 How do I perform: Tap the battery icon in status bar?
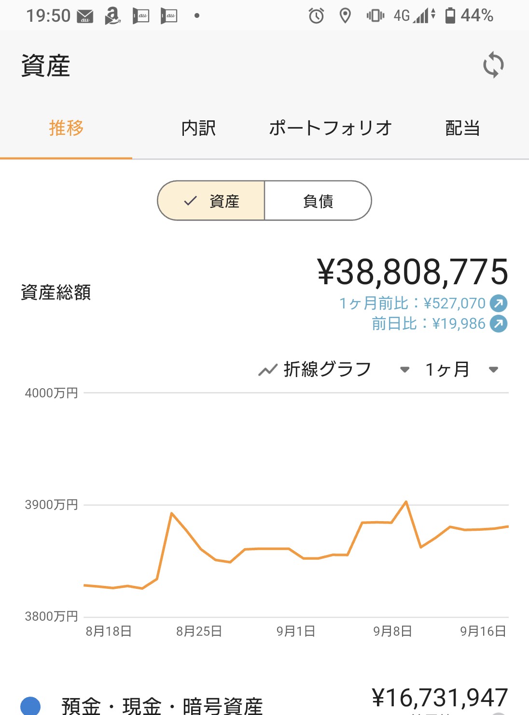pyautogui.click(x=450, y=15)
